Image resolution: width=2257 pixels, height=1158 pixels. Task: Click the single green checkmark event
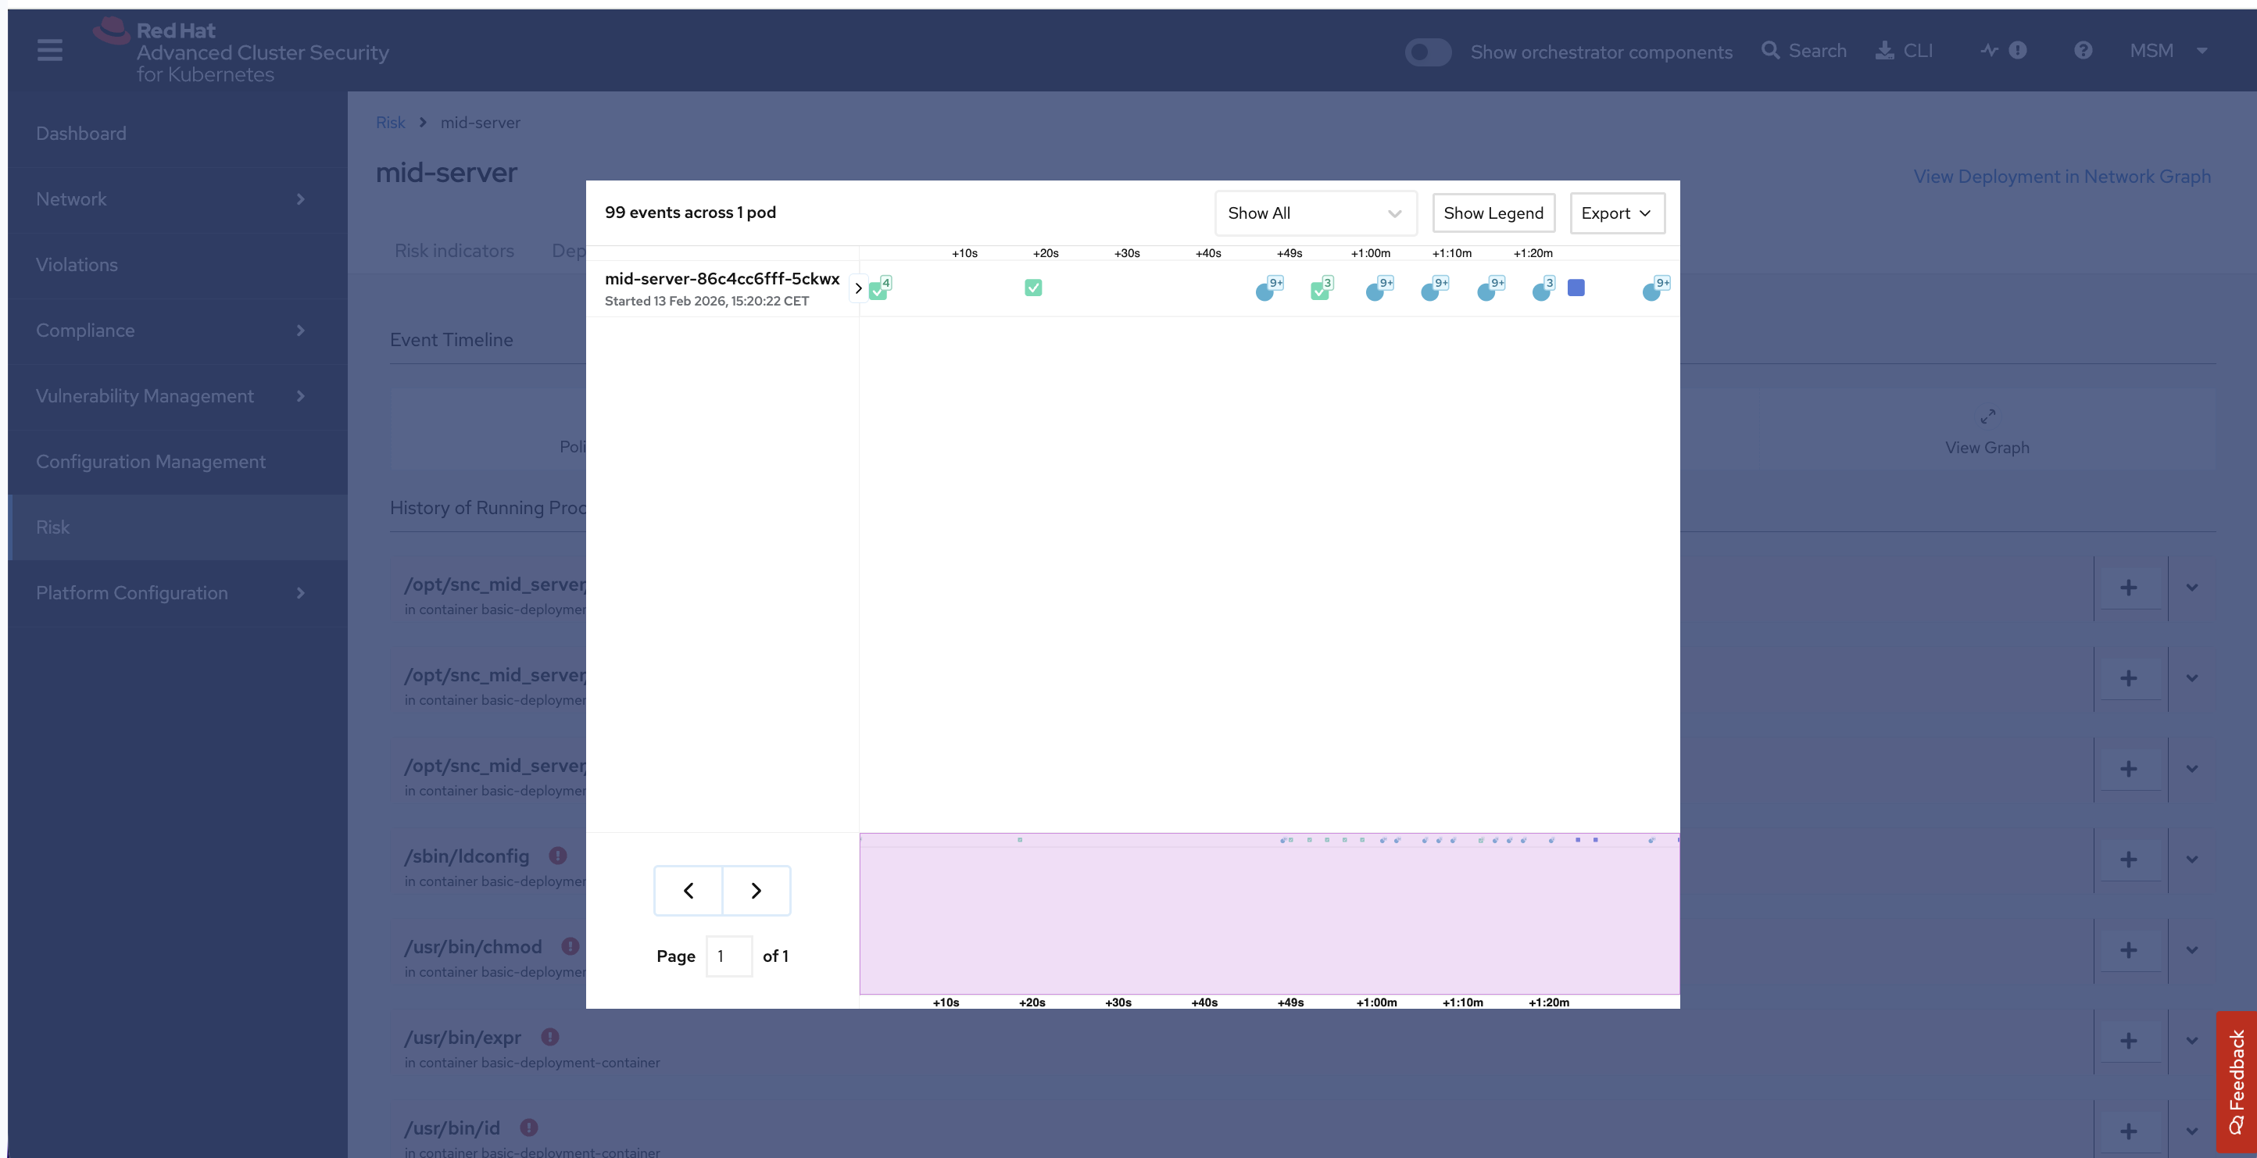(x=1033, y=288)
